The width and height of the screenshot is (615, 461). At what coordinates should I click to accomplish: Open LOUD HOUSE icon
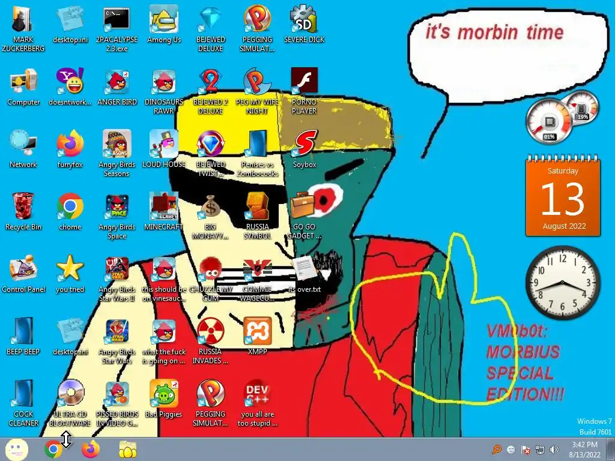pos(163,144)
